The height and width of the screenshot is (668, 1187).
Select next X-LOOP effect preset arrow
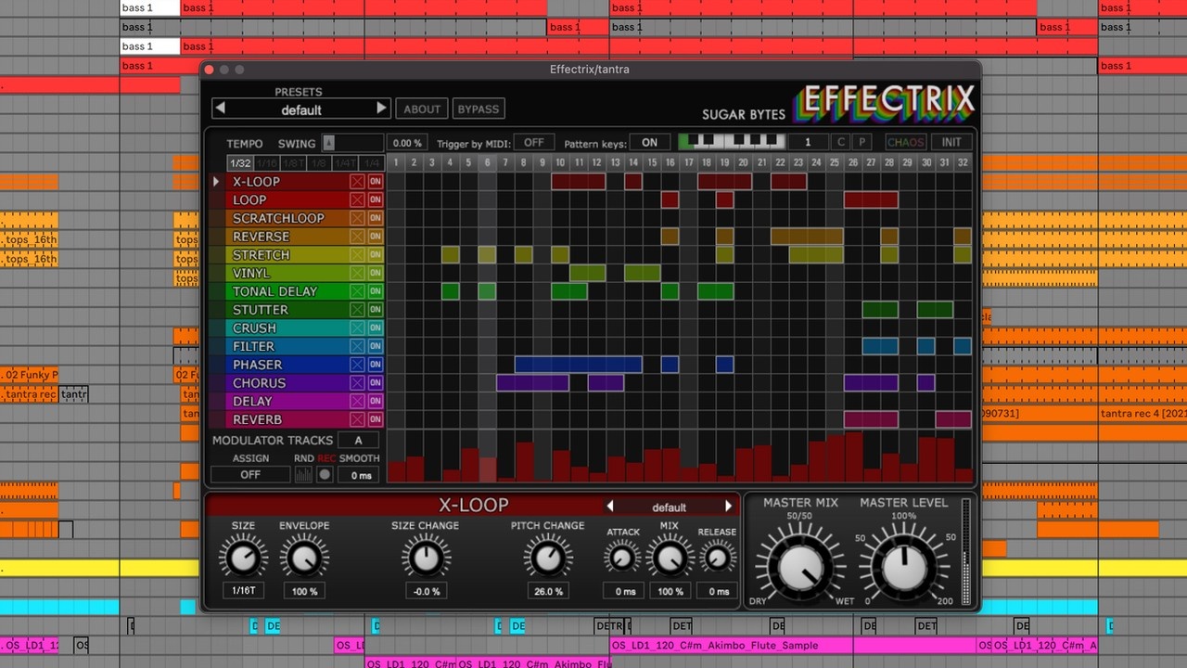(729, 507)
